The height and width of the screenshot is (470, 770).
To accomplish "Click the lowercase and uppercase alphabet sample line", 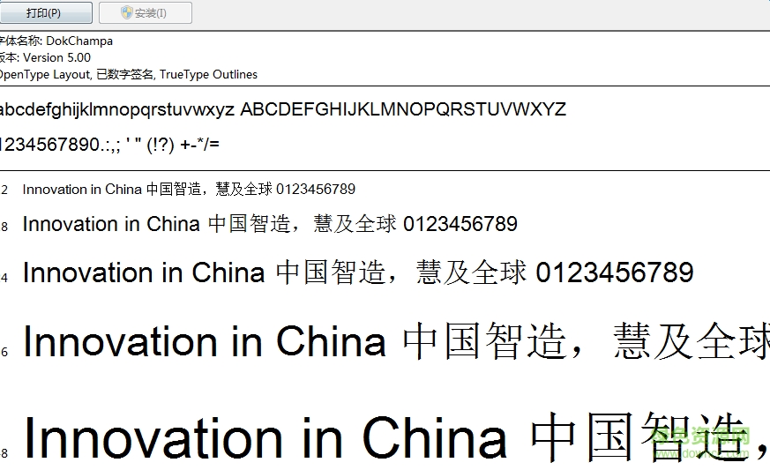I will 283,109.
